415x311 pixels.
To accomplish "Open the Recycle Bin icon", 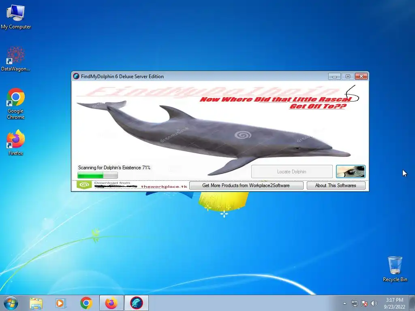I will click(x=395, y=269).
